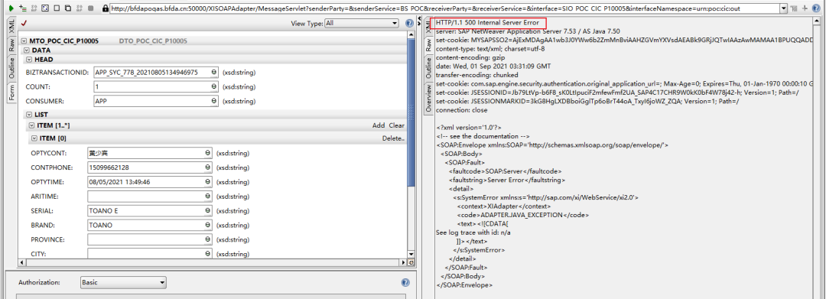Image resolution: width=826 pixels, height=299 pixels.
Task: Submit request with the green play icon
Action: [x=11, y=8]
